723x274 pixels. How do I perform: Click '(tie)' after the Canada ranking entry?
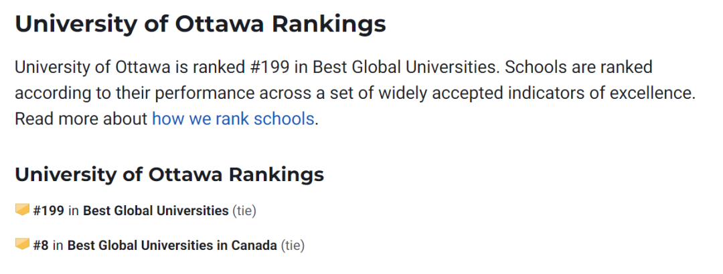[x=293, y=245]
